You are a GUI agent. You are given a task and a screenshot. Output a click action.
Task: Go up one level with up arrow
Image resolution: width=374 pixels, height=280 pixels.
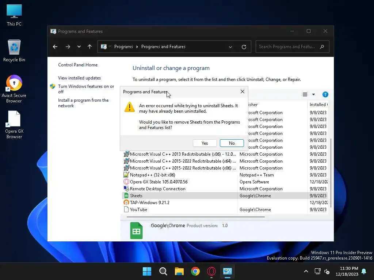(x=90, y=47)
